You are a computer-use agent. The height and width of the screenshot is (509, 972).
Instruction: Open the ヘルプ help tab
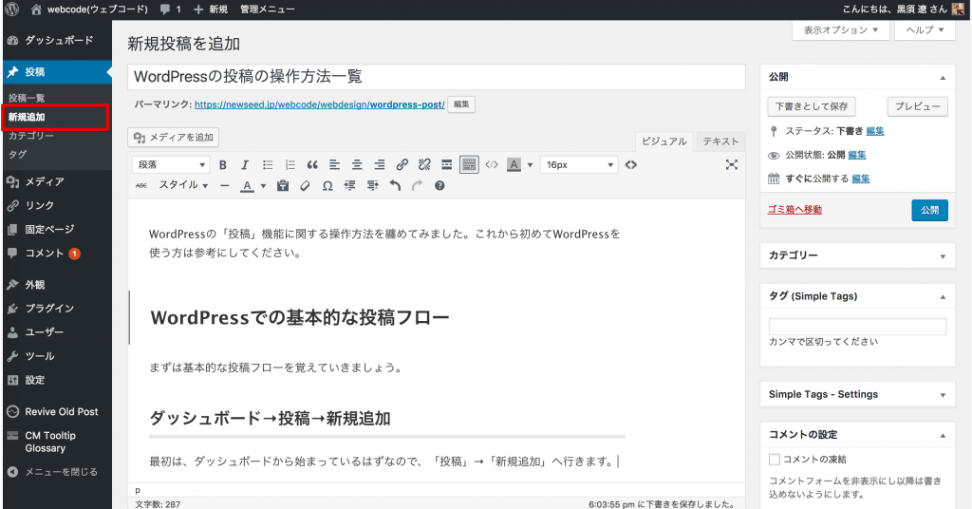(925, 29)
